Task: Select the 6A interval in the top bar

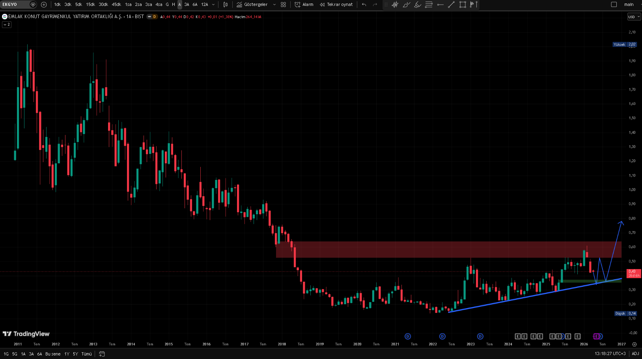Action: [195, 5]
